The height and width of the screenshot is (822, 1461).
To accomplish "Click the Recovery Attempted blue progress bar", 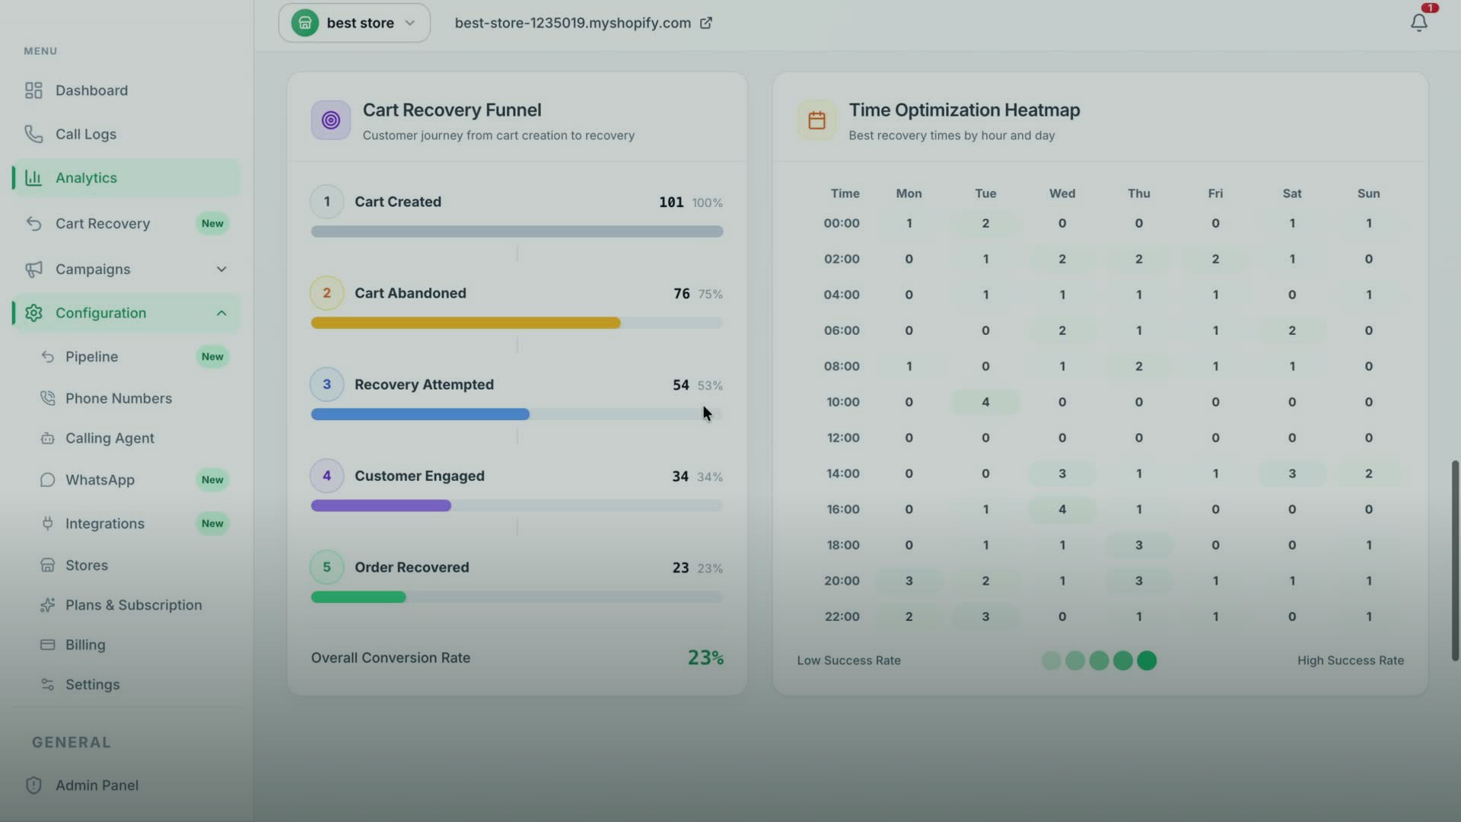I will pyautogui.click(x=420, y=414).
